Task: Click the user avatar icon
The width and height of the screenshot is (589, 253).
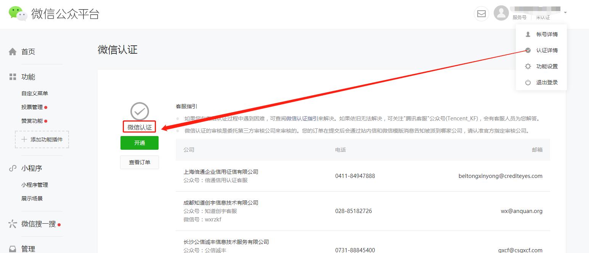Action: pyautogui.click(x=501, y=13)
